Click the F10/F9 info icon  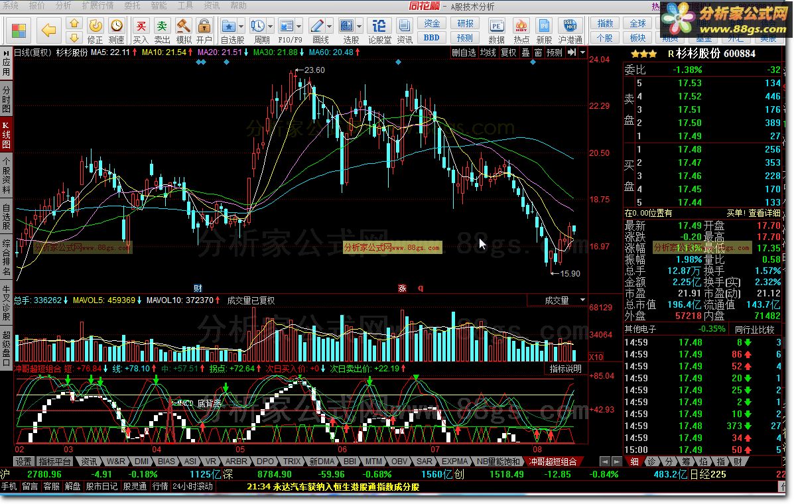287,31
